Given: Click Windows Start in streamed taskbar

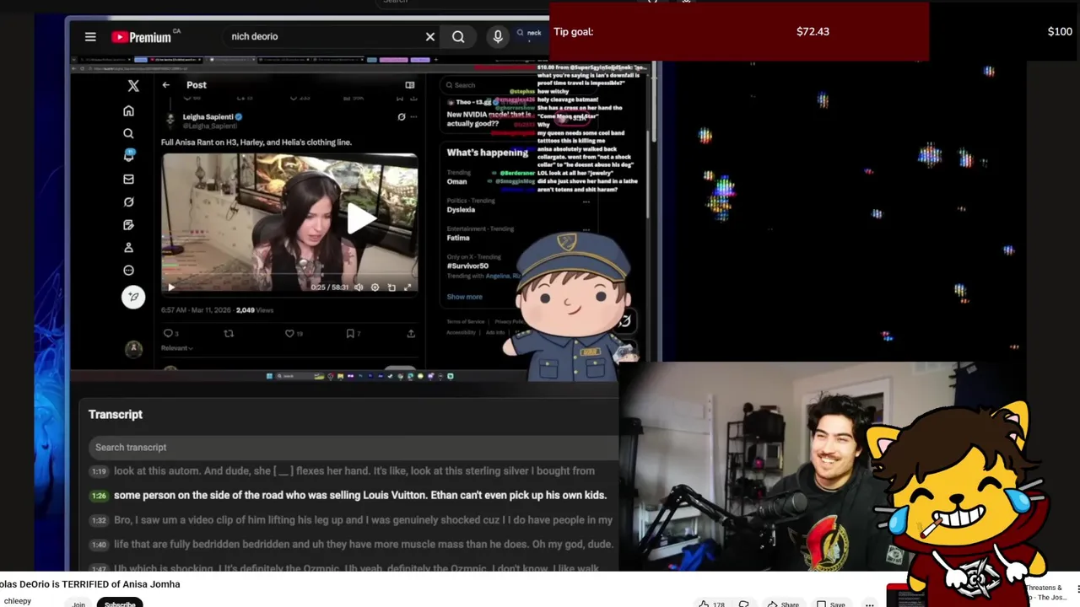Looking at the screenshot, I should (x=269, y=376).
